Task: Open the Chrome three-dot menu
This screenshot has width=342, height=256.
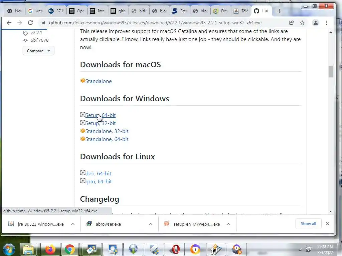Action: pyautogui.click(x=326, y=23)
